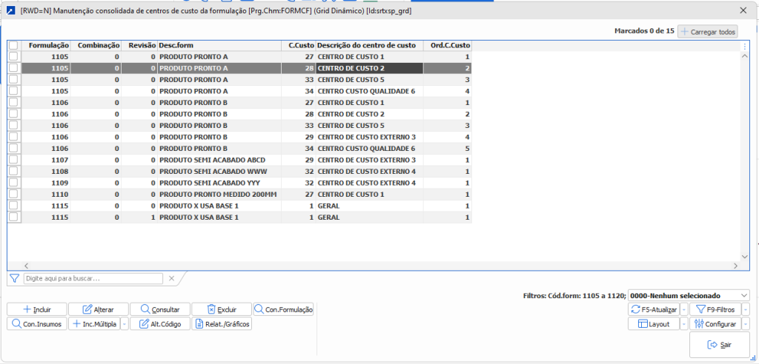Click the Consultar button
This screenshot has height=364, width=759.
pyautogui.click(x=160, y=309)
